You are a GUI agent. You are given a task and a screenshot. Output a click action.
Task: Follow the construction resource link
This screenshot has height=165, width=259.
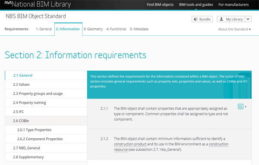point(218,144)
